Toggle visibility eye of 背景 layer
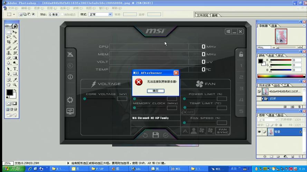 coord(259,132)
